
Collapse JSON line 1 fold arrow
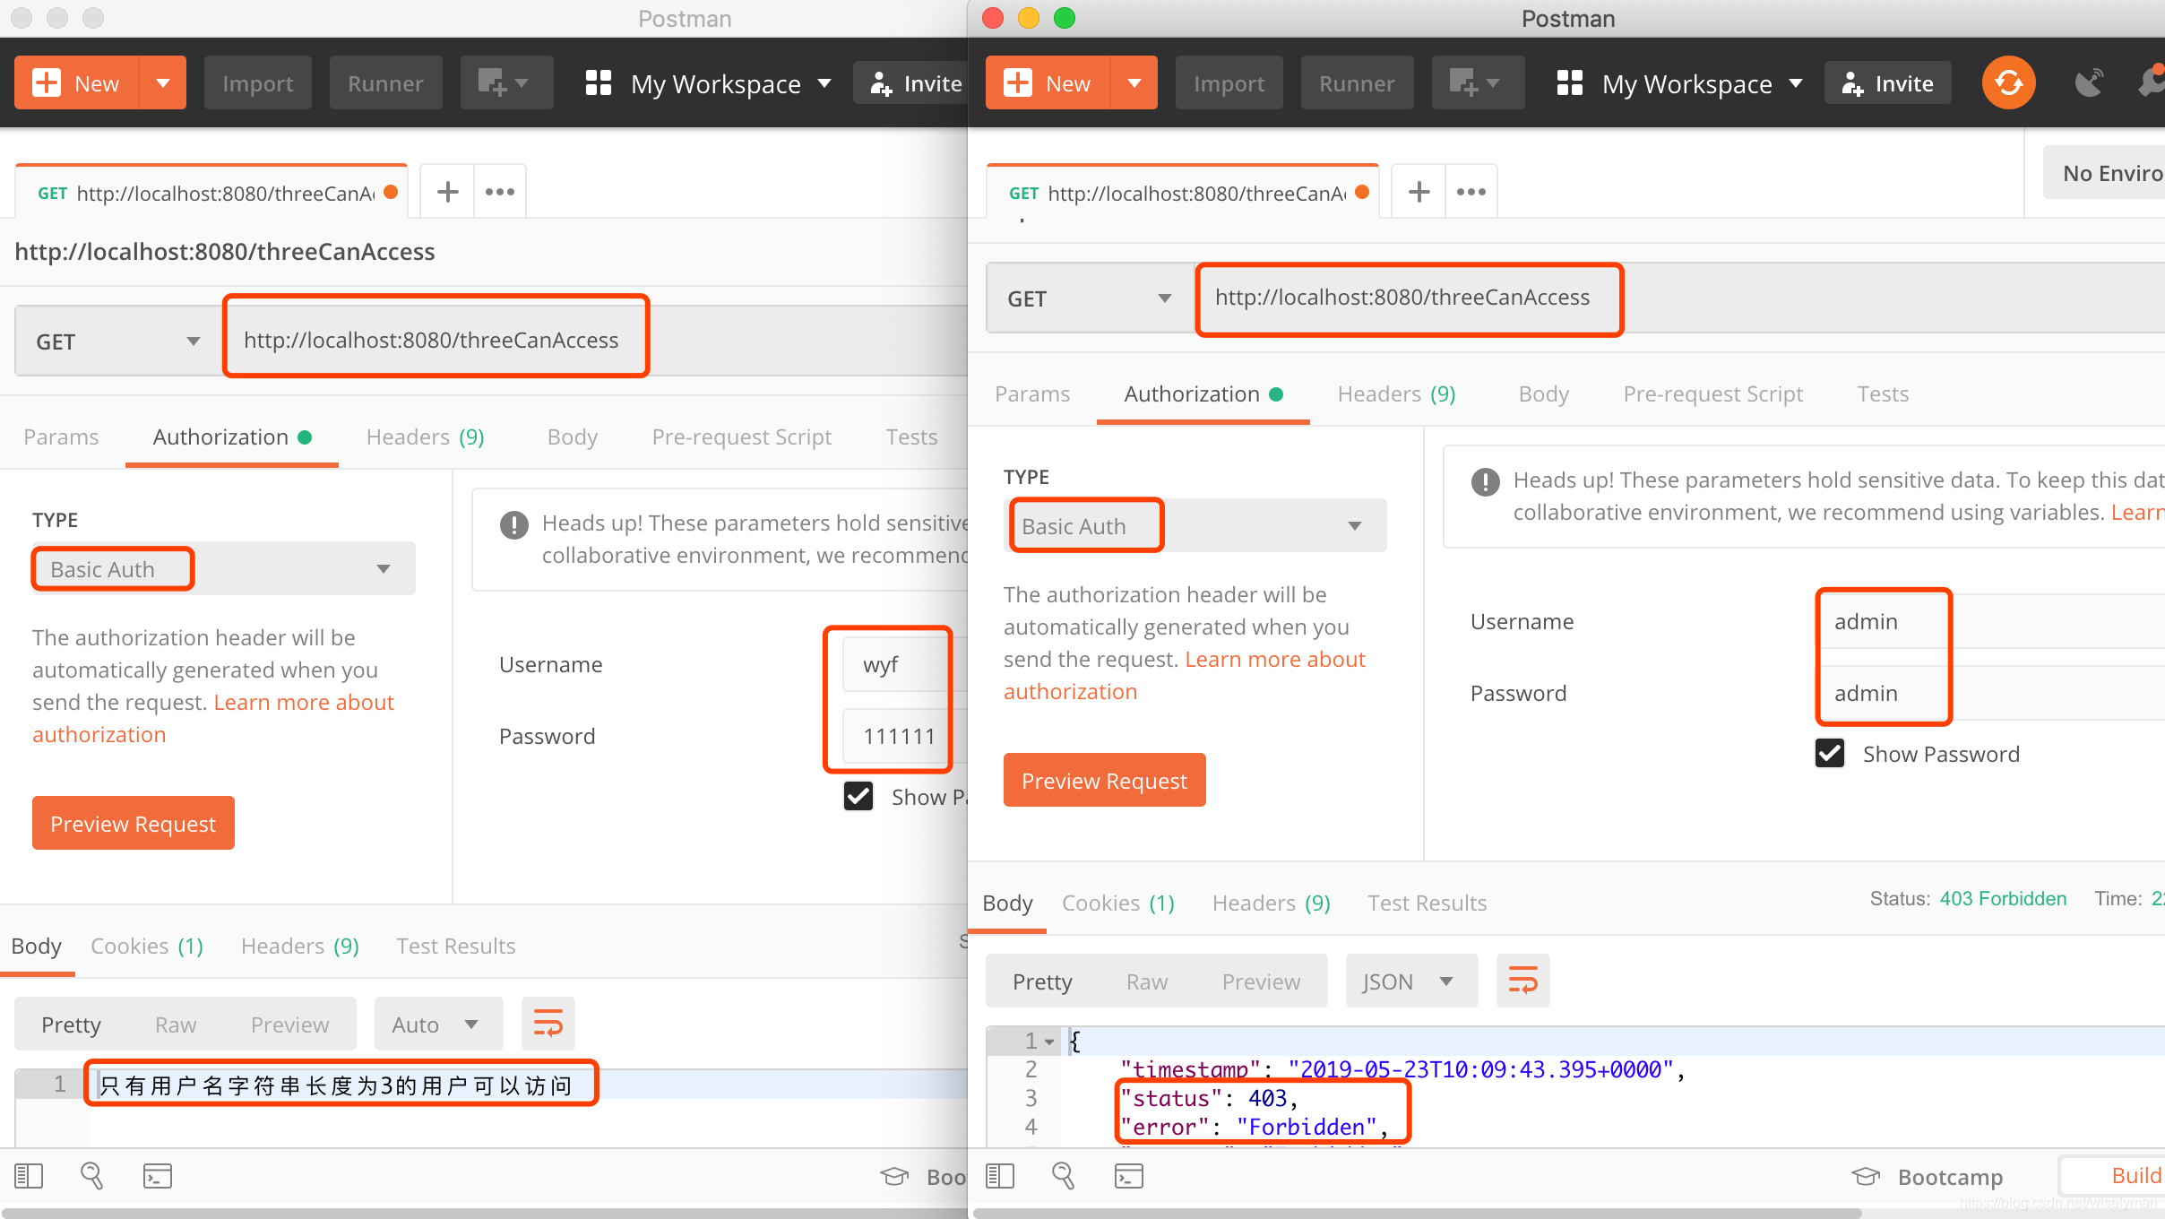click(x=1049, y=1042)
